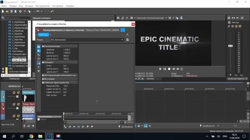Click the Масштаб (%) value 14,2
This screenshot has height=140, width=250.
point(66,86)
